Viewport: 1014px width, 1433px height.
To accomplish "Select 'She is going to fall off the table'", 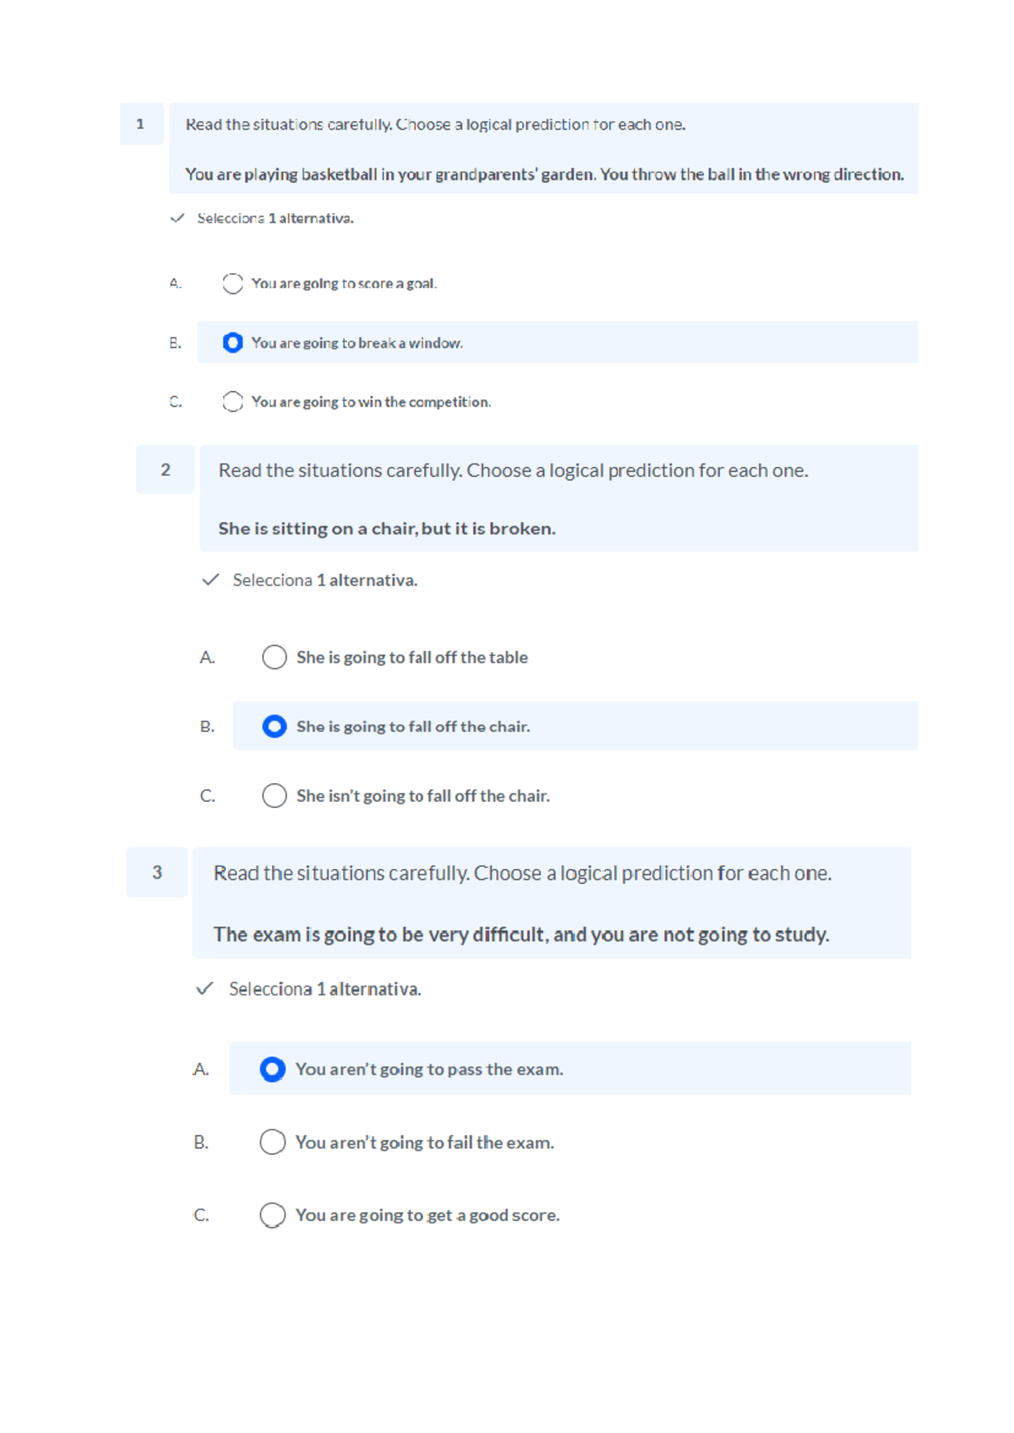I will point(274,657).
